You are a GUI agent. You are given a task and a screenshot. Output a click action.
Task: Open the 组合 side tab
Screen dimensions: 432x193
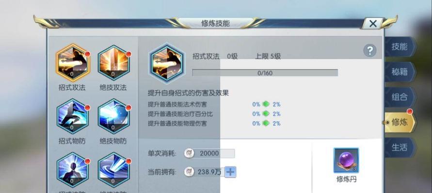(x=400, y=97)
